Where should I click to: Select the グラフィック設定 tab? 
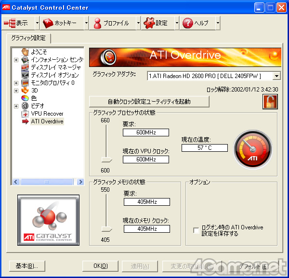[x=28, y=38]
